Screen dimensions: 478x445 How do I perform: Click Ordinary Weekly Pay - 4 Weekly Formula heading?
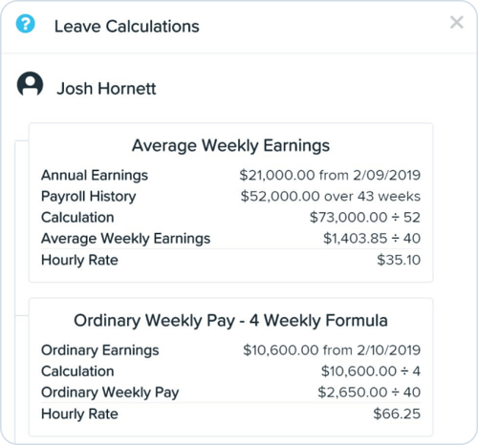tap(230, 320)
